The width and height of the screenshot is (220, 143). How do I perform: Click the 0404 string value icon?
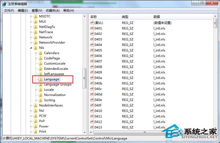(92, 45)
